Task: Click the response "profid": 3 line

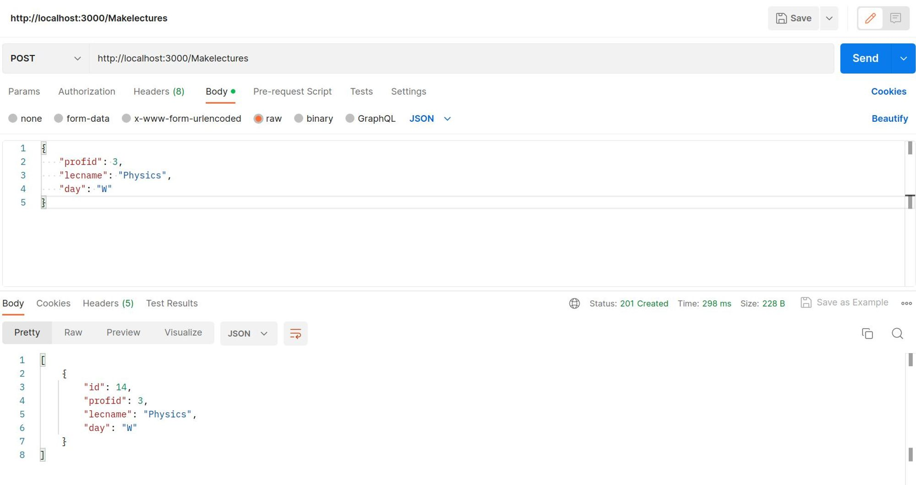Action: tap(115, 401)
